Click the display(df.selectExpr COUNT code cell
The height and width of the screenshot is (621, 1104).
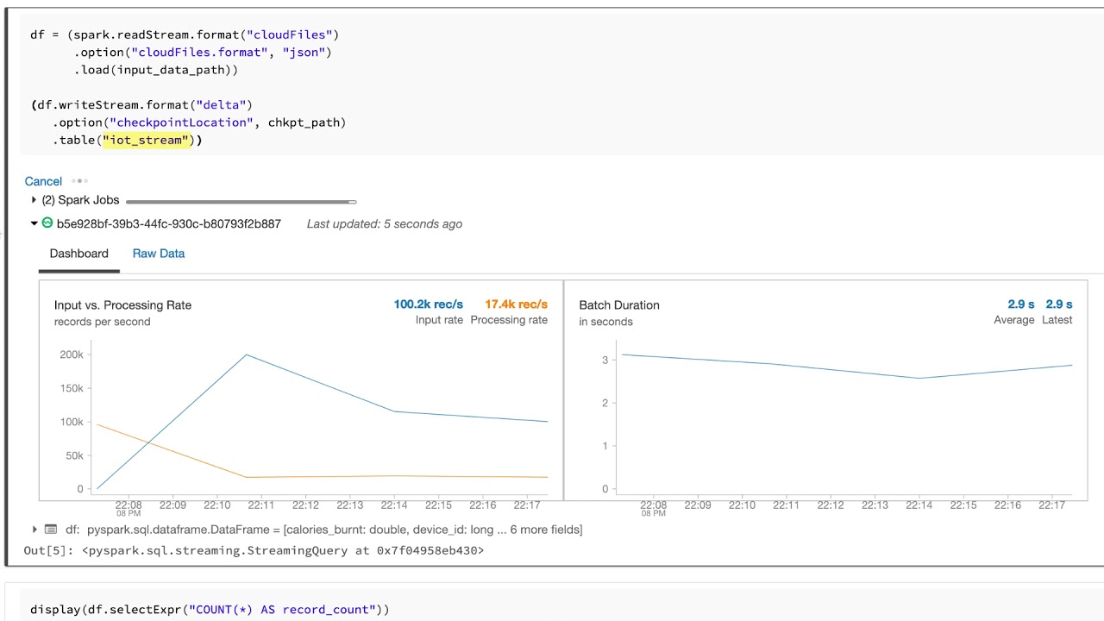[561, 607]
